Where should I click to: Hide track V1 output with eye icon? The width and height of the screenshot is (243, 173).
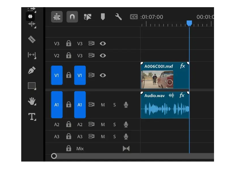[103, 75]
